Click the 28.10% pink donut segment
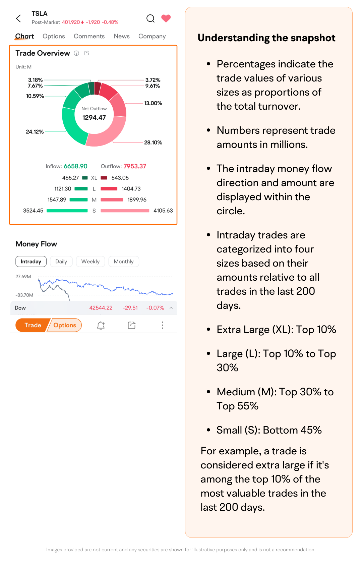 (107, 135)
